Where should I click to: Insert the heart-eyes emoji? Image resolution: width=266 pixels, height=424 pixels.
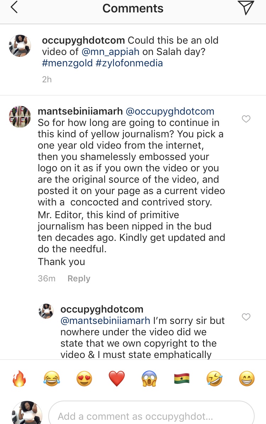coord(84,379)
